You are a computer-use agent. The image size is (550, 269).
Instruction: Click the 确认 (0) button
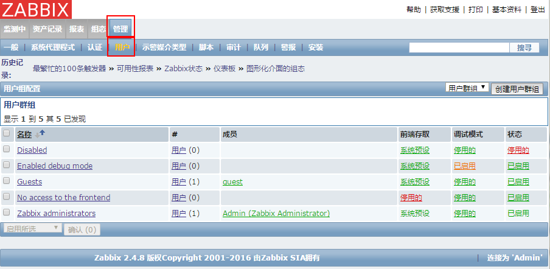click(82, 229)
